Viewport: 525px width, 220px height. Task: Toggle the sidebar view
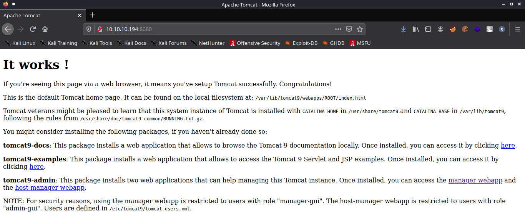click(428, 29)
